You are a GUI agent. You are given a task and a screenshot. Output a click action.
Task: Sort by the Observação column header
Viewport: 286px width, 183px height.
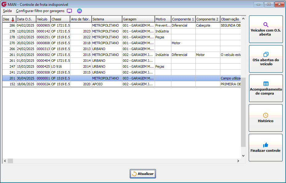[230, 19]
